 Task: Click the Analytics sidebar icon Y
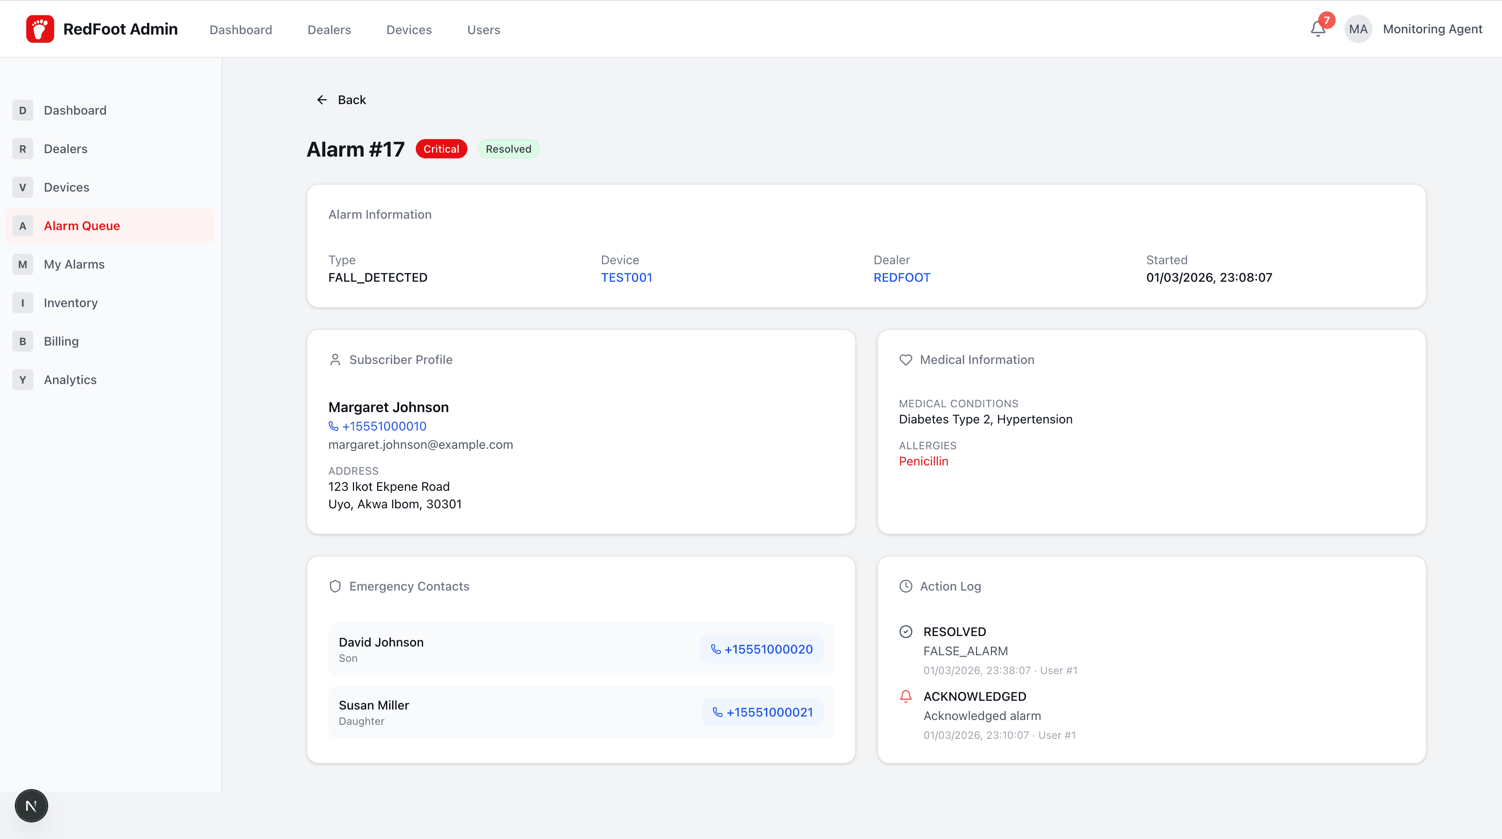(23, 379)
